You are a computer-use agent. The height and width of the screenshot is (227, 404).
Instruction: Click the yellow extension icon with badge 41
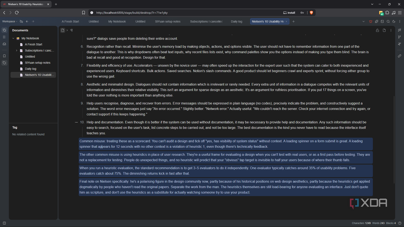click(381, 13)
